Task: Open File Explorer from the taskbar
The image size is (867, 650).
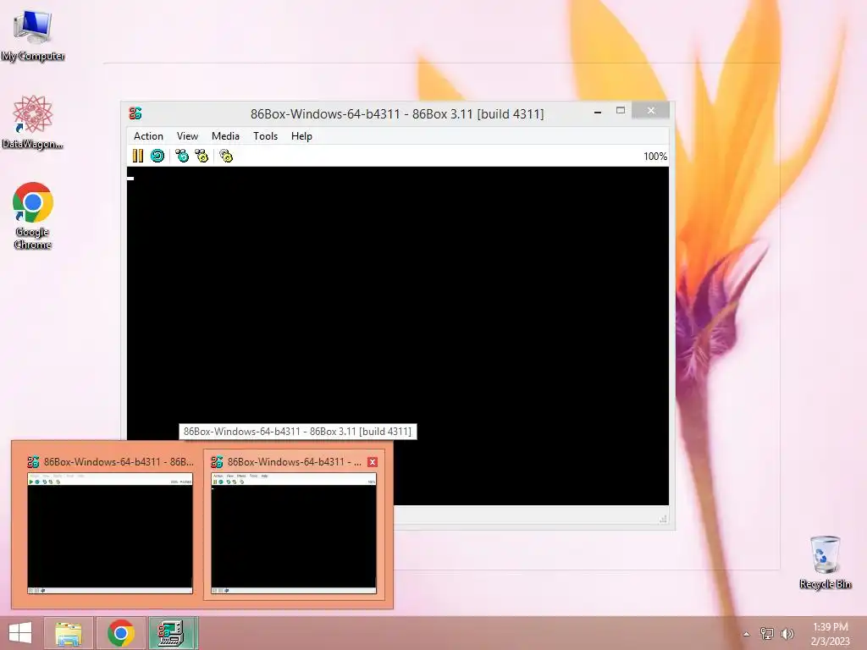Action: coord(69,633)
